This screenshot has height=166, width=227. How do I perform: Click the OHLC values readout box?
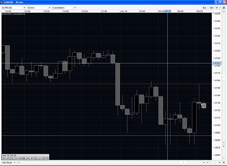25,158
